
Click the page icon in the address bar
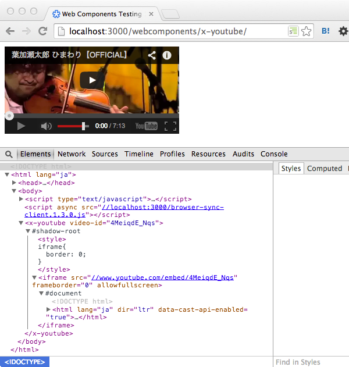(x=61, y=31)
